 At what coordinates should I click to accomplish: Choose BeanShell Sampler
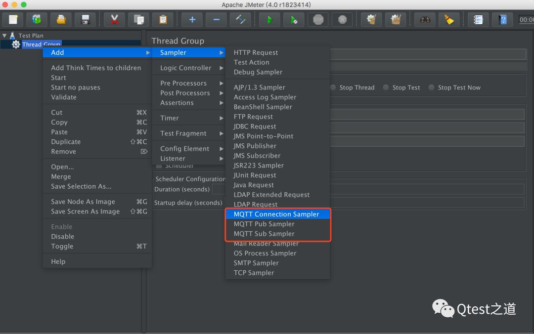[277, 107]
